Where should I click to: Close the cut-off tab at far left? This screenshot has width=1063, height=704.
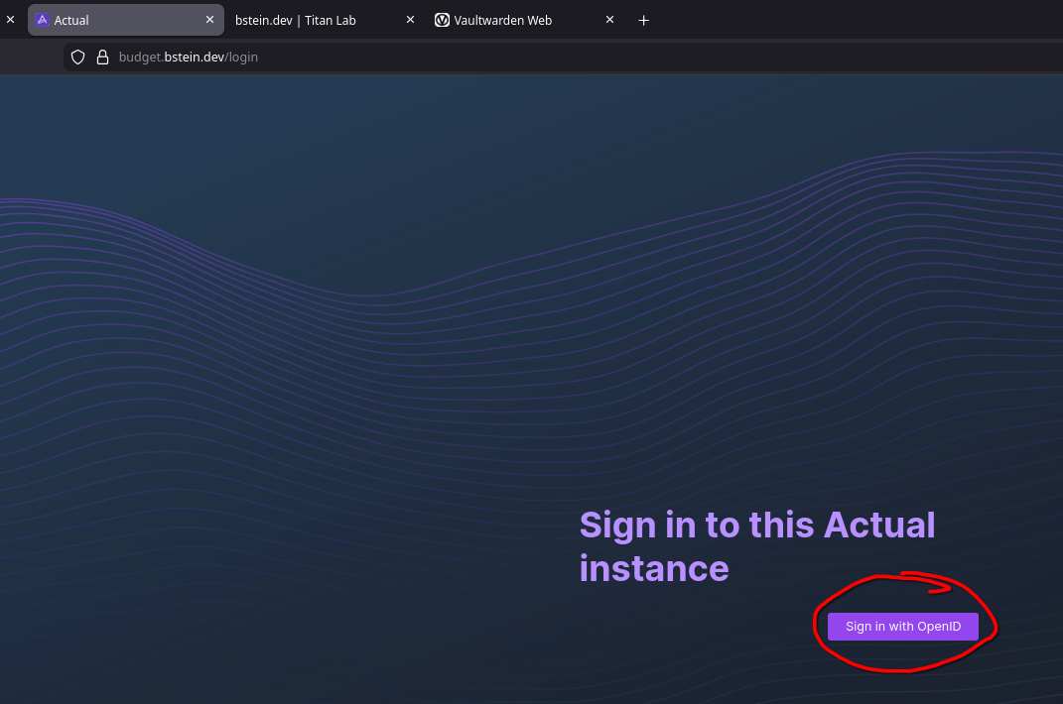click(x=10, y=20)
